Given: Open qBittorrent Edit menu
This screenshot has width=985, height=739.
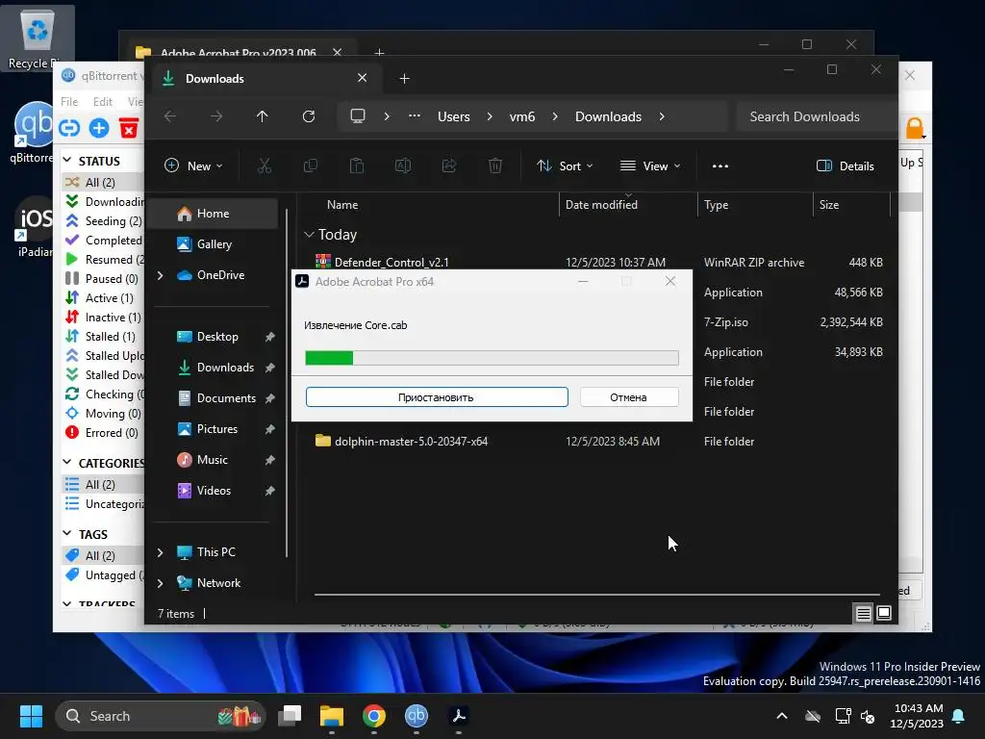Looking at the screenshot, I should (x=102, y=102).
